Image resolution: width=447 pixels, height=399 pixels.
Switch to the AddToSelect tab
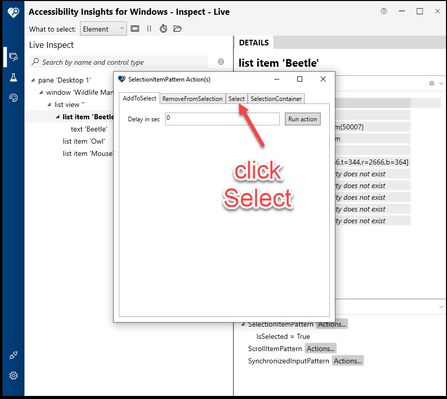[x=140, y=98]
